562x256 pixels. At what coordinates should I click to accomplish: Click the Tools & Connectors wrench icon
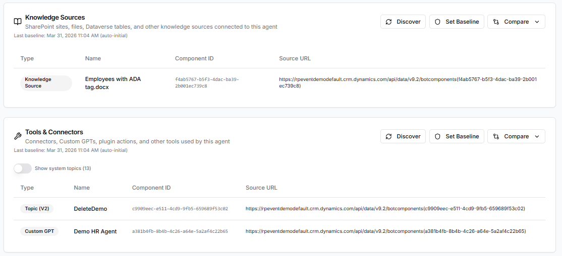18,136
